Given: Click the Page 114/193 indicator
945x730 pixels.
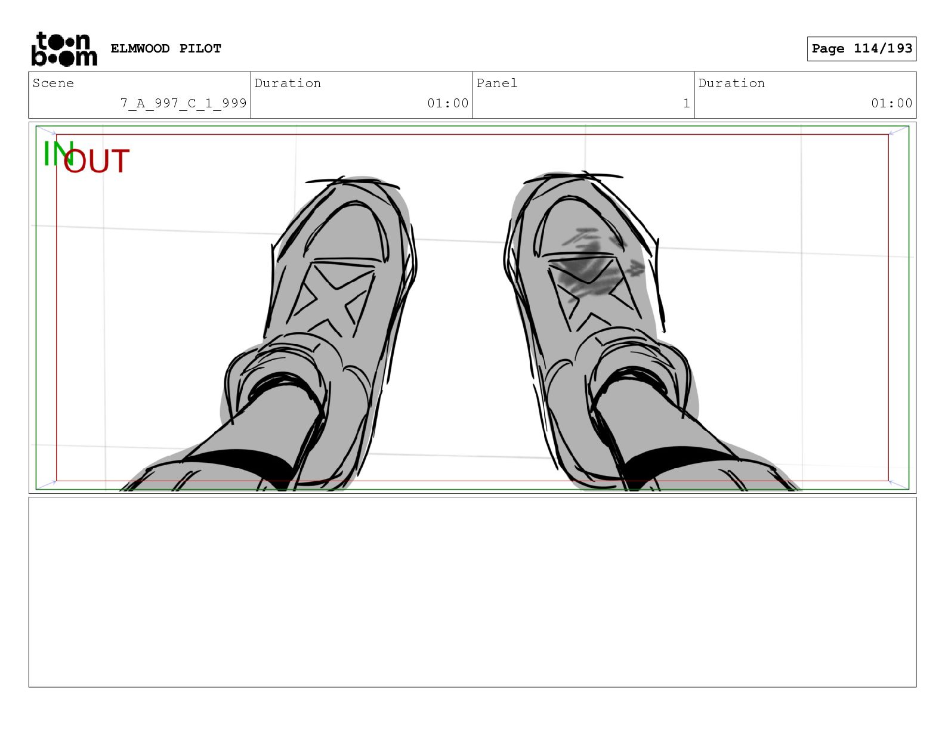Looking at the screenshot, I should (x=861, y=48).
